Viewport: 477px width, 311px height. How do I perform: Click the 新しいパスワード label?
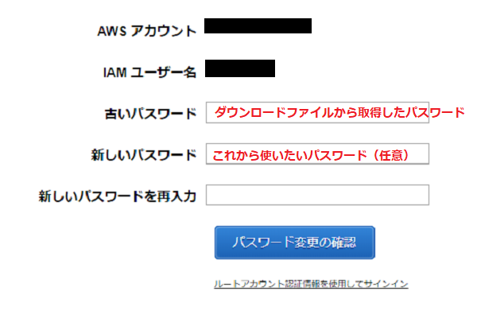[144, 155]
